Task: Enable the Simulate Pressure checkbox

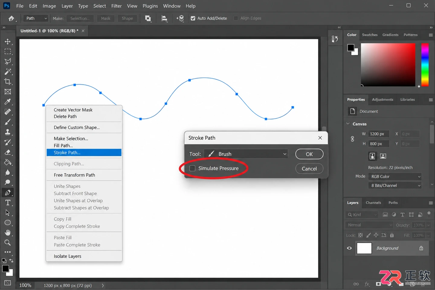Action: (192, 168)
